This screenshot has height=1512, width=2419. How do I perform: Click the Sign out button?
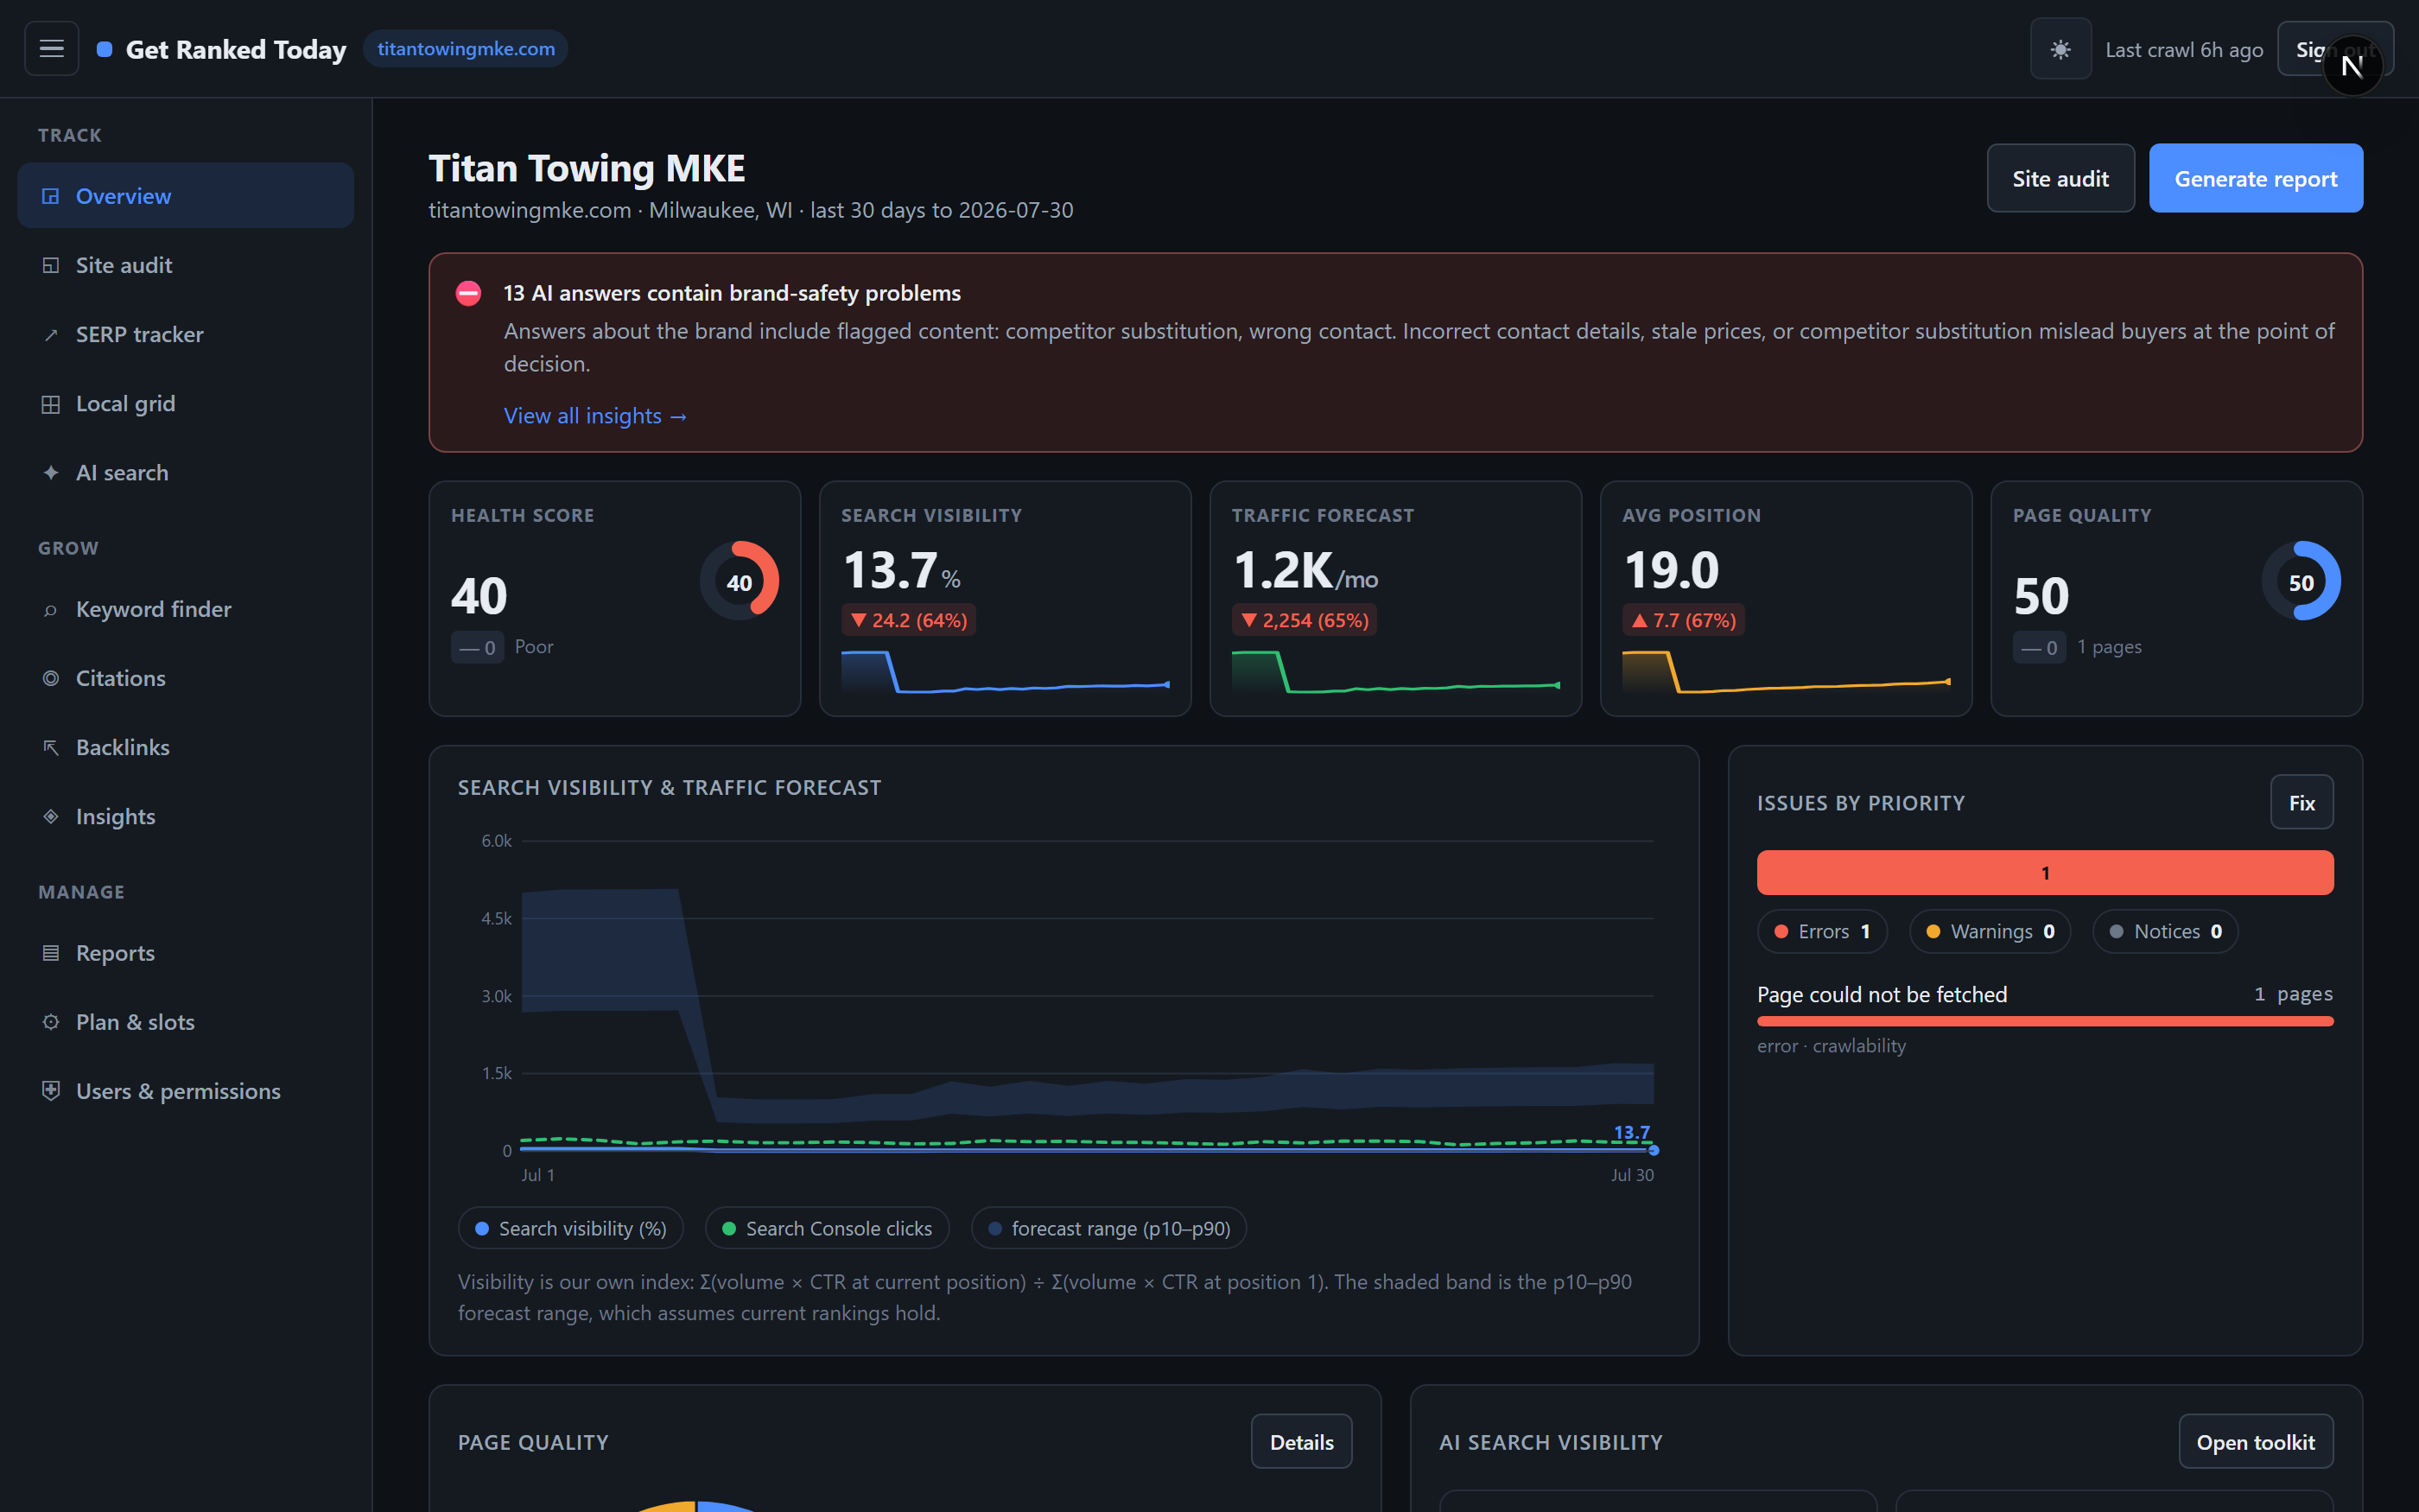point(2334,48)
